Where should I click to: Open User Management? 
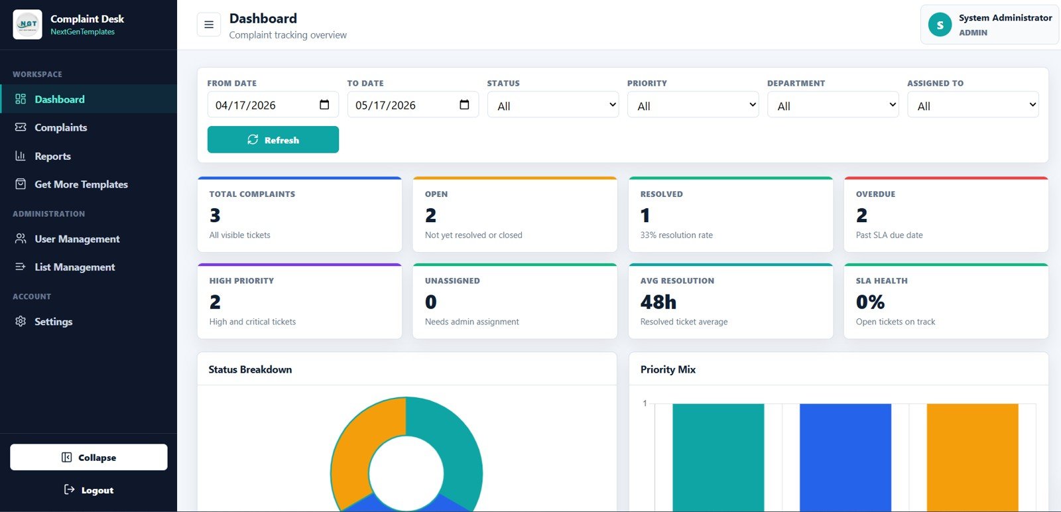[88, 239]
